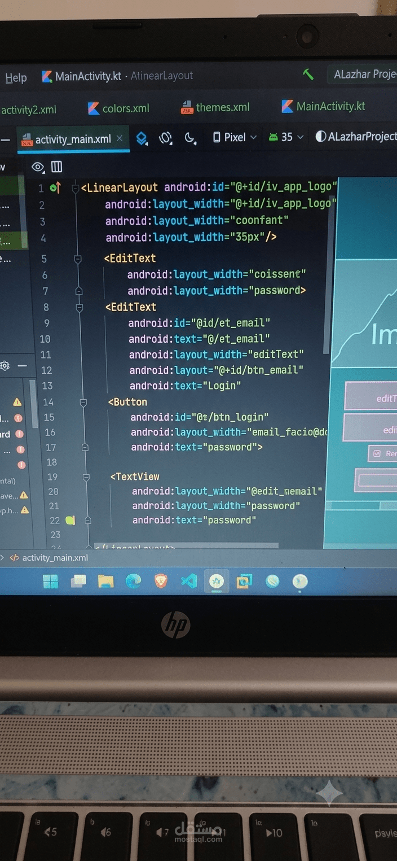
Task: Click the color swatch in line 22 gutter
Action: click(x=70, y=520)
